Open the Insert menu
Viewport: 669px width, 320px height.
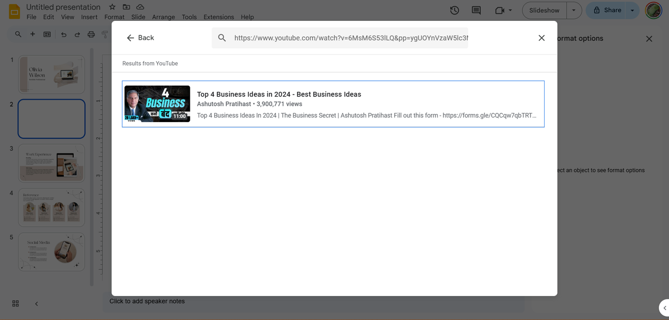coord(89,17)
